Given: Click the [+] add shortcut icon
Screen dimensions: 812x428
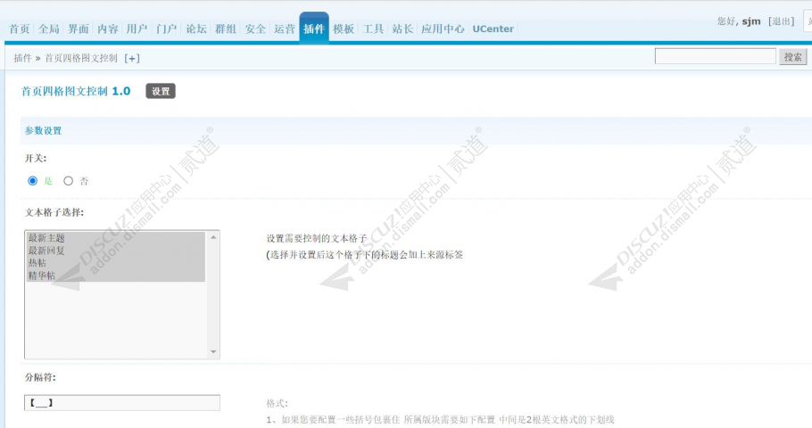Looking at the screenshot, I should (132, 59).
